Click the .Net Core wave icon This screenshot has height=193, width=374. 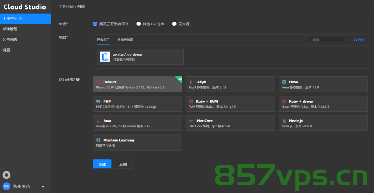[191, 121]
